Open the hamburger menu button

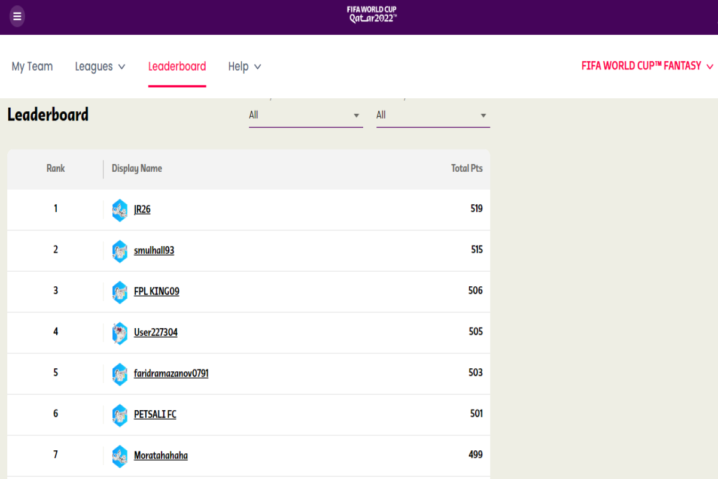[17, 16]
